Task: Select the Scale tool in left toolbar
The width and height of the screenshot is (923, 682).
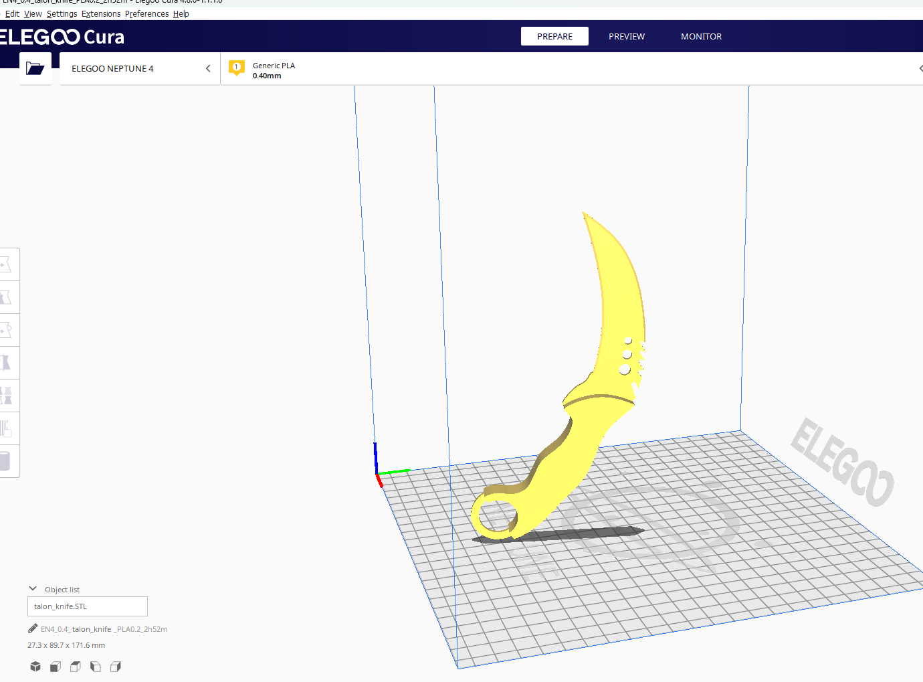Action: [7, 297]
